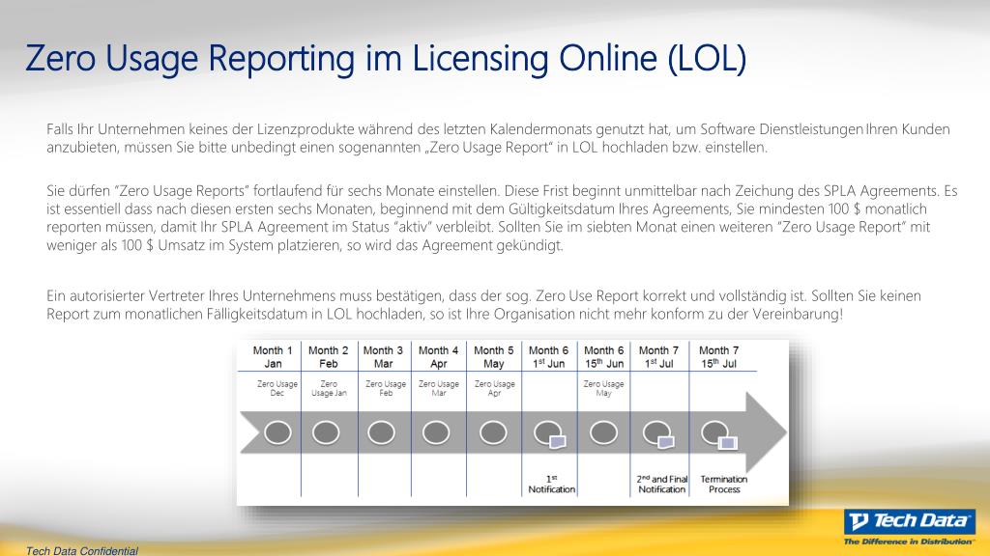Viewport: 990px width, 556px height.
Task: Click the Zero Usage Apr label
Action: [494, 388]
